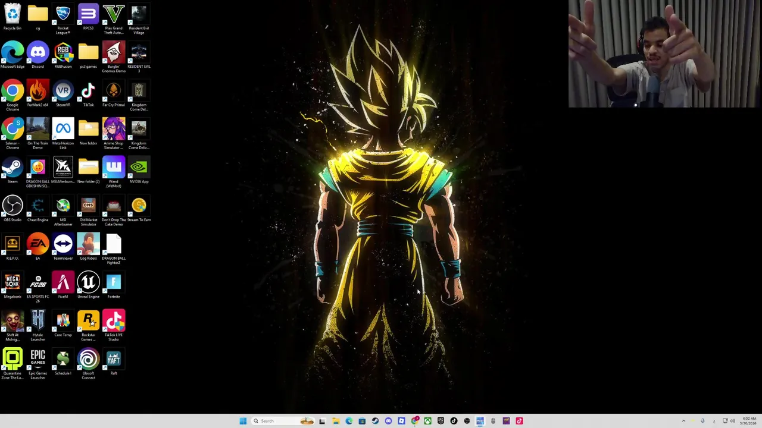Click the taskbar Search box
This screenshot has height=428, width=762.
tap(284, 421)
